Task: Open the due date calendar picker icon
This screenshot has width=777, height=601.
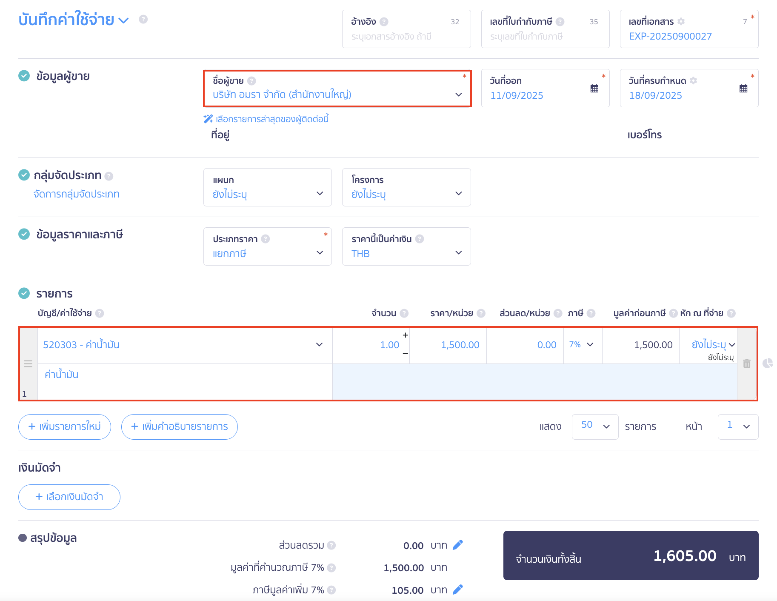Action: tap(743, 89)
